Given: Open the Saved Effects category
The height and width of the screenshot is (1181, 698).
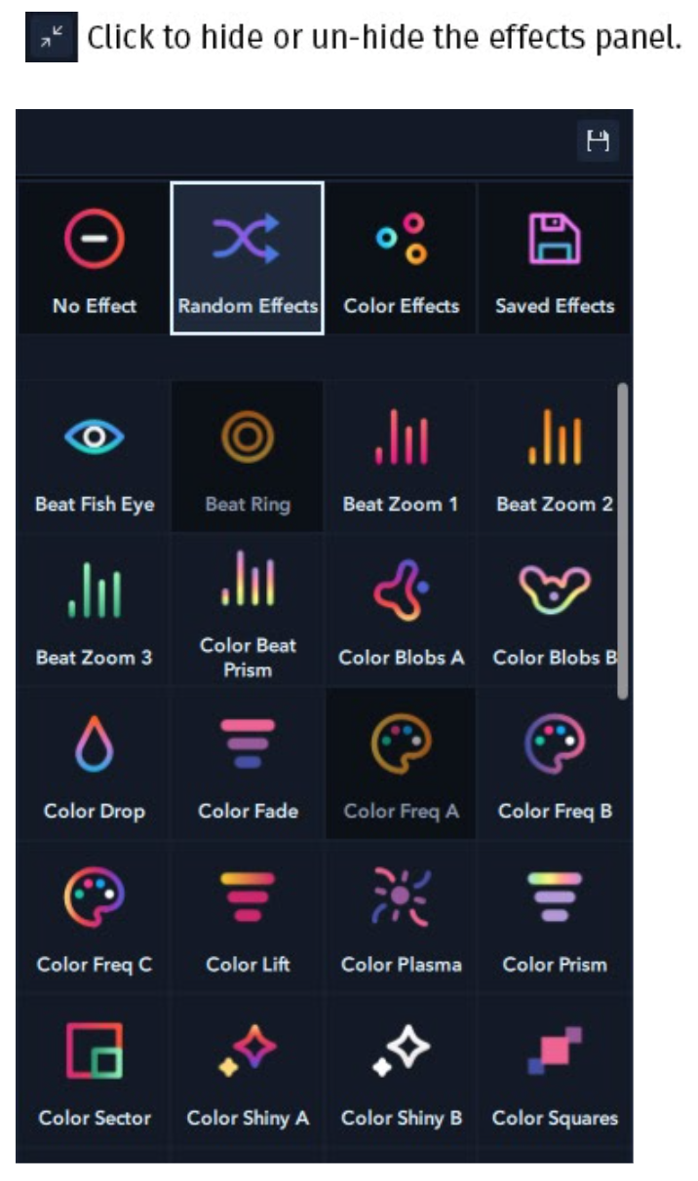Looking at the screenshot, I should [554, 258].
